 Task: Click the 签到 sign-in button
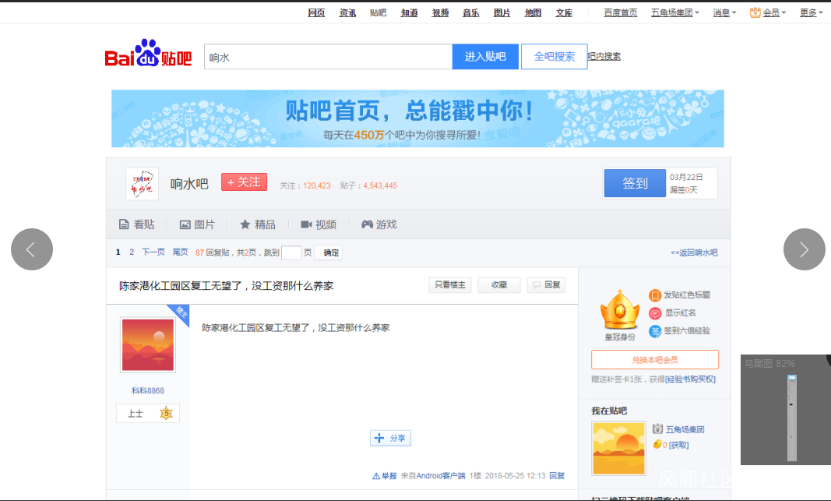coord(635,183)
